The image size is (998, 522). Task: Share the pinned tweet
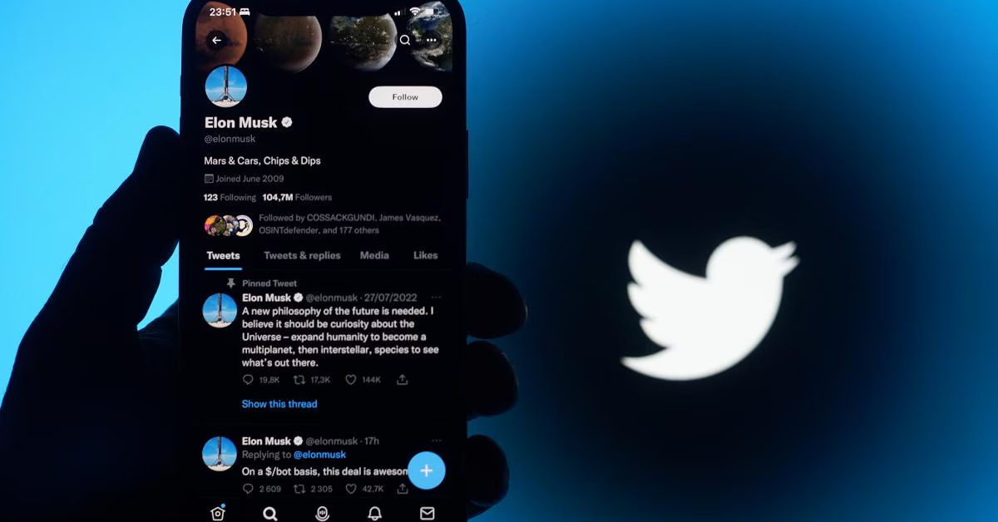pos(403,380)
